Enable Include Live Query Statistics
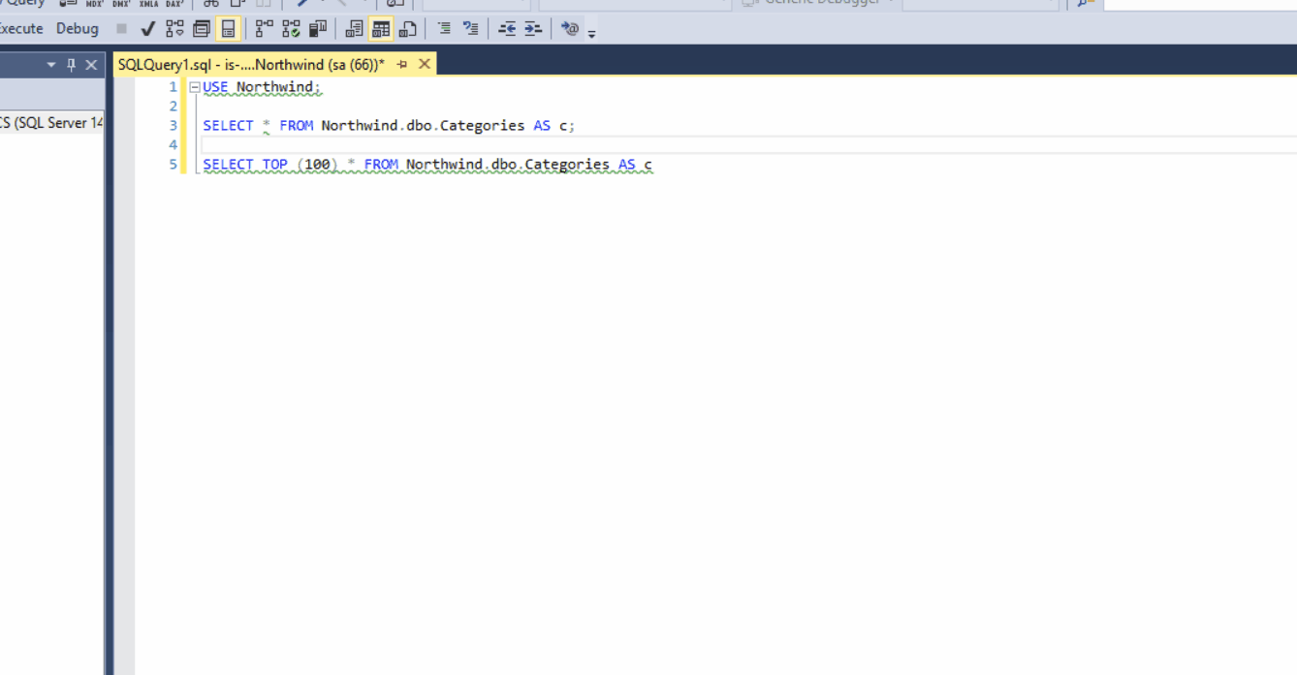Screen dimensions: 1297x675 tap(291, 29)
